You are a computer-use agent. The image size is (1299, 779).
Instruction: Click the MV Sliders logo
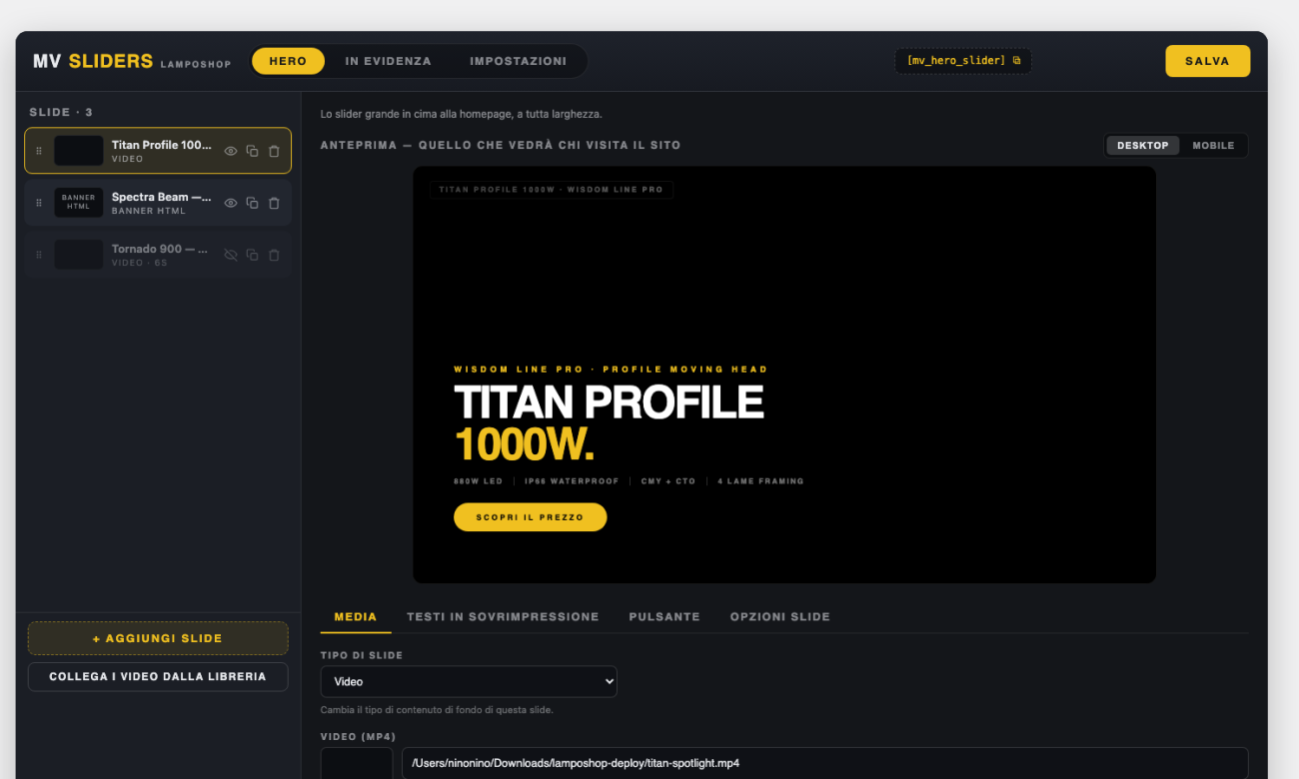click(93, 61)
